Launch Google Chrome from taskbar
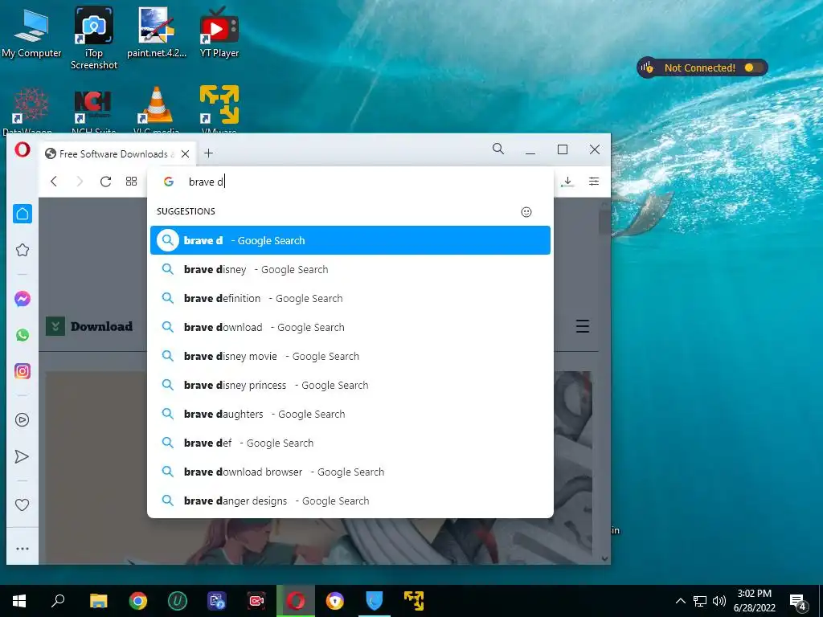Viewport: 823px width, 617px height. click(138, 601)
